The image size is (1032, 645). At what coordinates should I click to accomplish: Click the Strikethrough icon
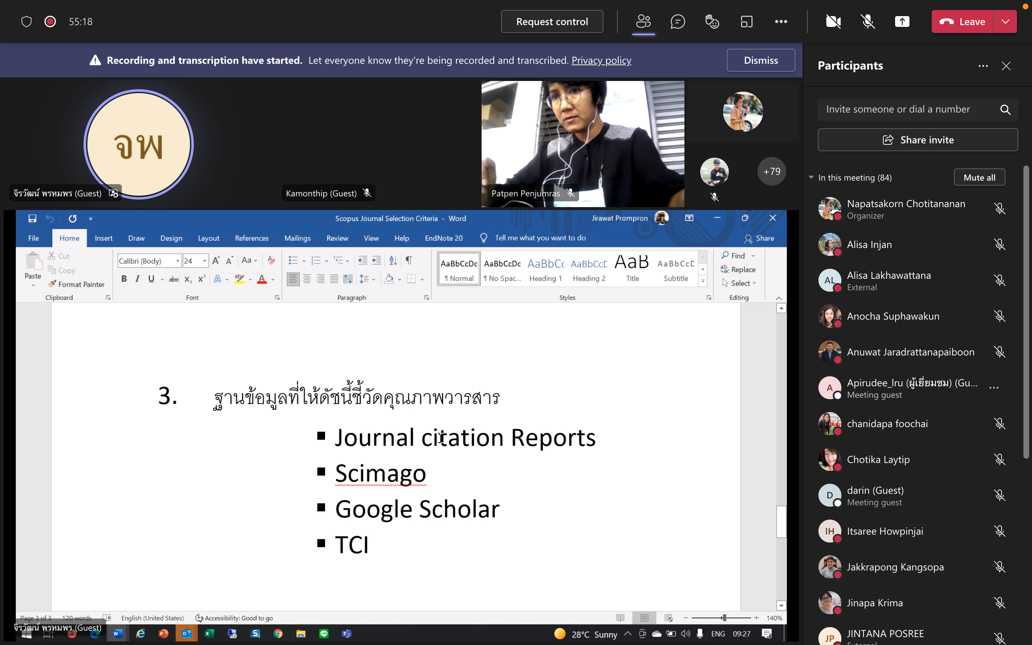(173, 279)
